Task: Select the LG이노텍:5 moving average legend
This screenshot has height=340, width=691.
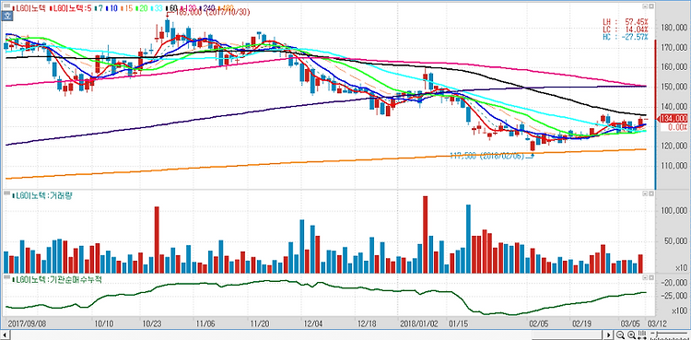Action: click(71, 8)
